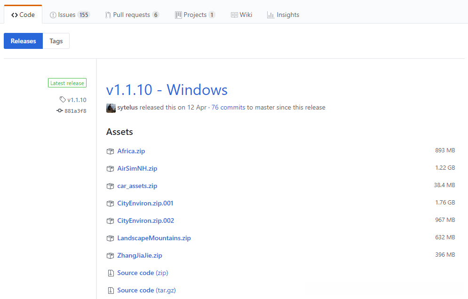The height and width of the screenshot is (299, 468).
Task: Click the 893 MB size of Africa.zip
Action: [445, 150]
